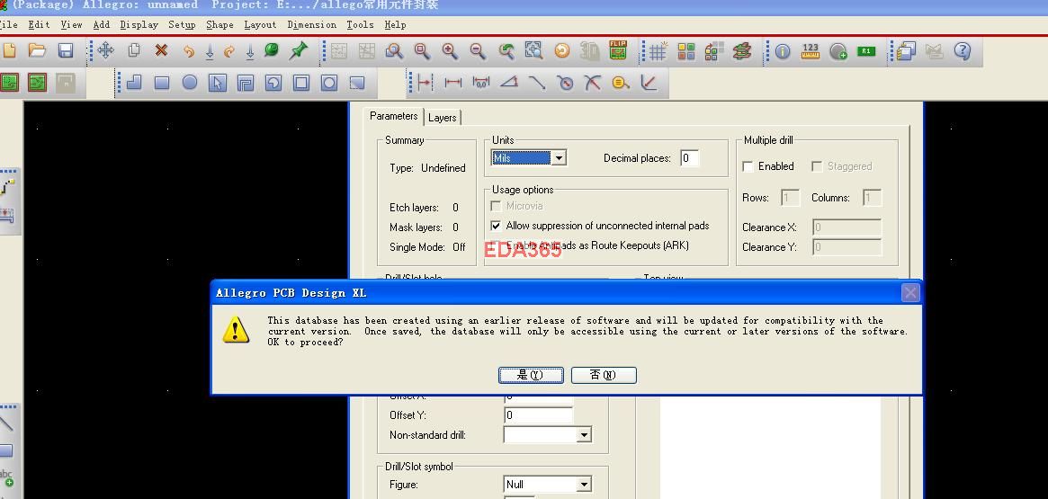Viewport: 1048px width, 499px height.
Task: Click the Zoom In magnifier icon
Action: [449, 50]
